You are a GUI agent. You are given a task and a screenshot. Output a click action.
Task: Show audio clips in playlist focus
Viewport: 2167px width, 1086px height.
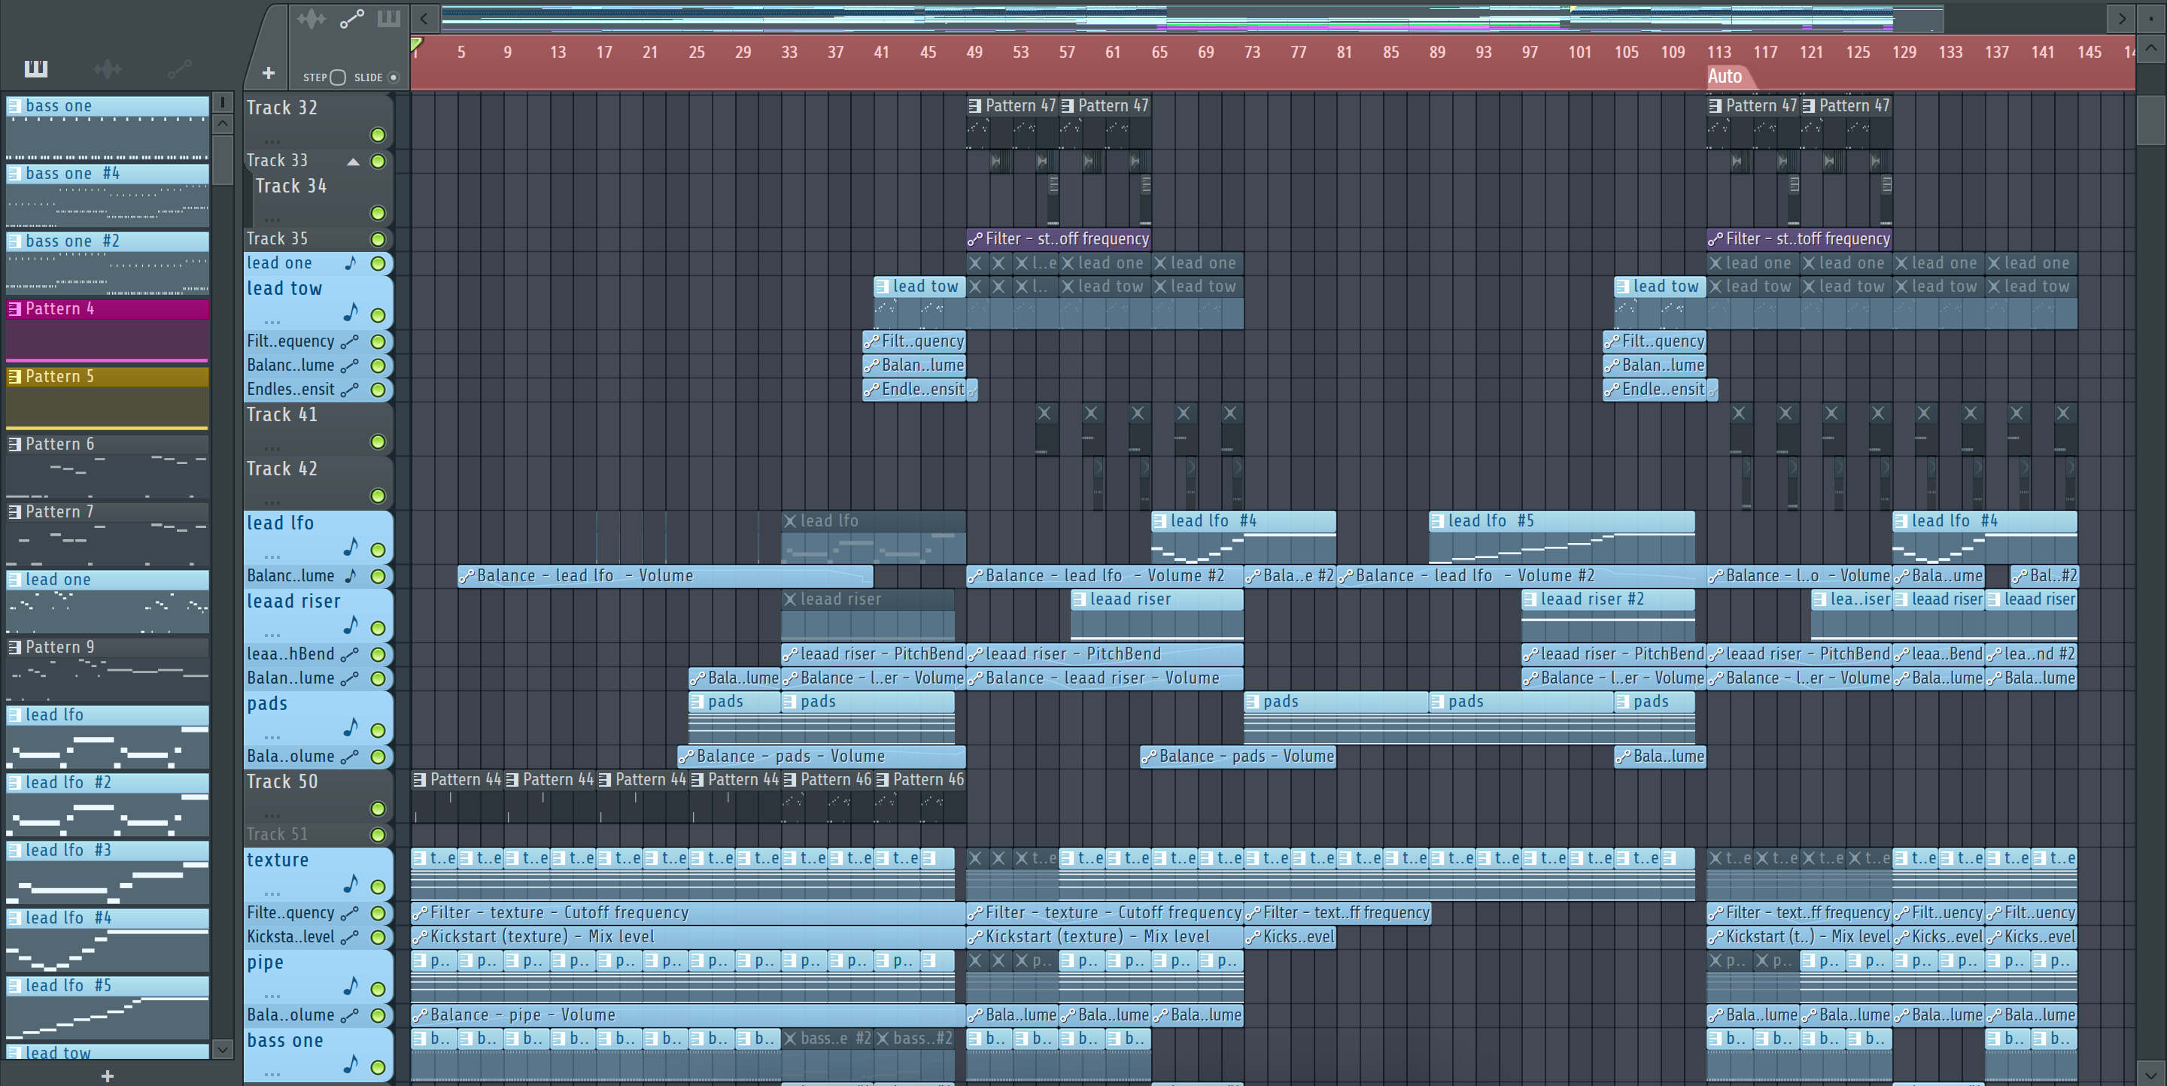(x=311, y=19)
